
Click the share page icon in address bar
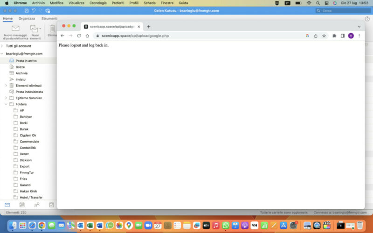click(316, 35)
